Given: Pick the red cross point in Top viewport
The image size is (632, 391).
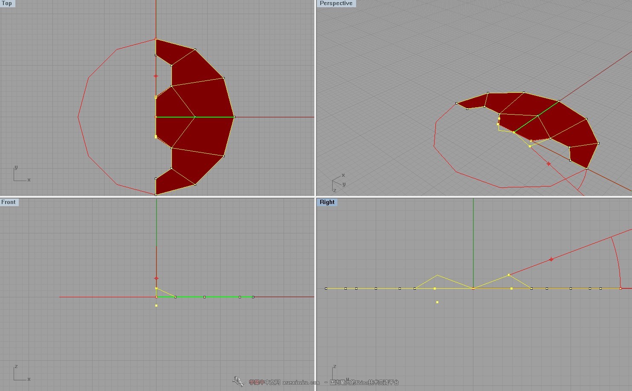Looking at the screenshot, I should [x=156, y=76].
